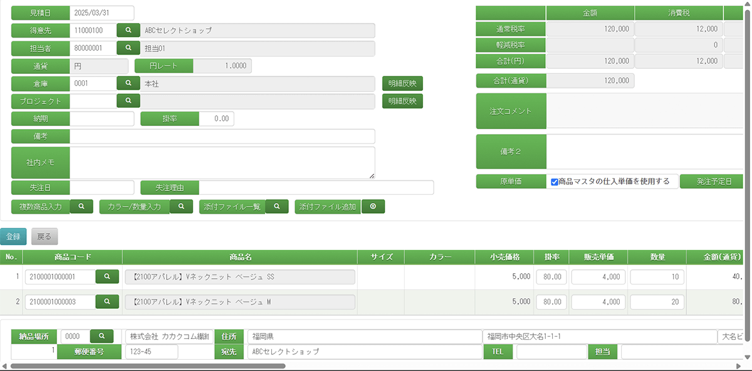This screenshot has height=371, width=752.
Task: Uncheck 商品マスタの仕入単価を使用する checkbox
Action: pos(555,182)
